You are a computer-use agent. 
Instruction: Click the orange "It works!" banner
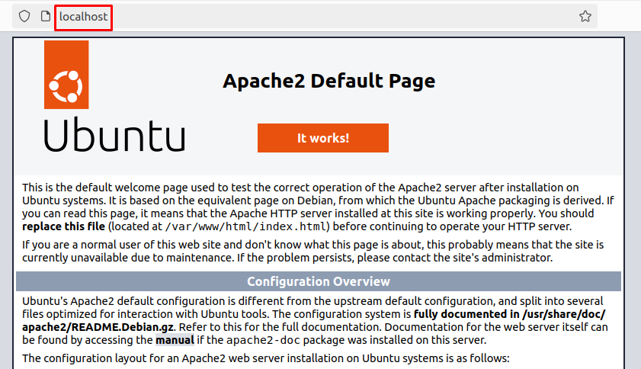[x=323, y=138]
